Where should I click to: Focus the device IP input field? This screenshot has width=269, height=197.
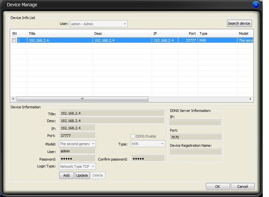point(77,128)
